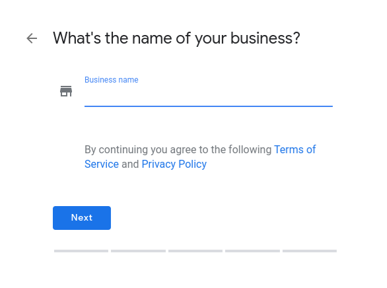Click the "What's the name of your business?" heading
Image resolution: width=387 pixels, height=288 pixels.
[x=176, y=38]
